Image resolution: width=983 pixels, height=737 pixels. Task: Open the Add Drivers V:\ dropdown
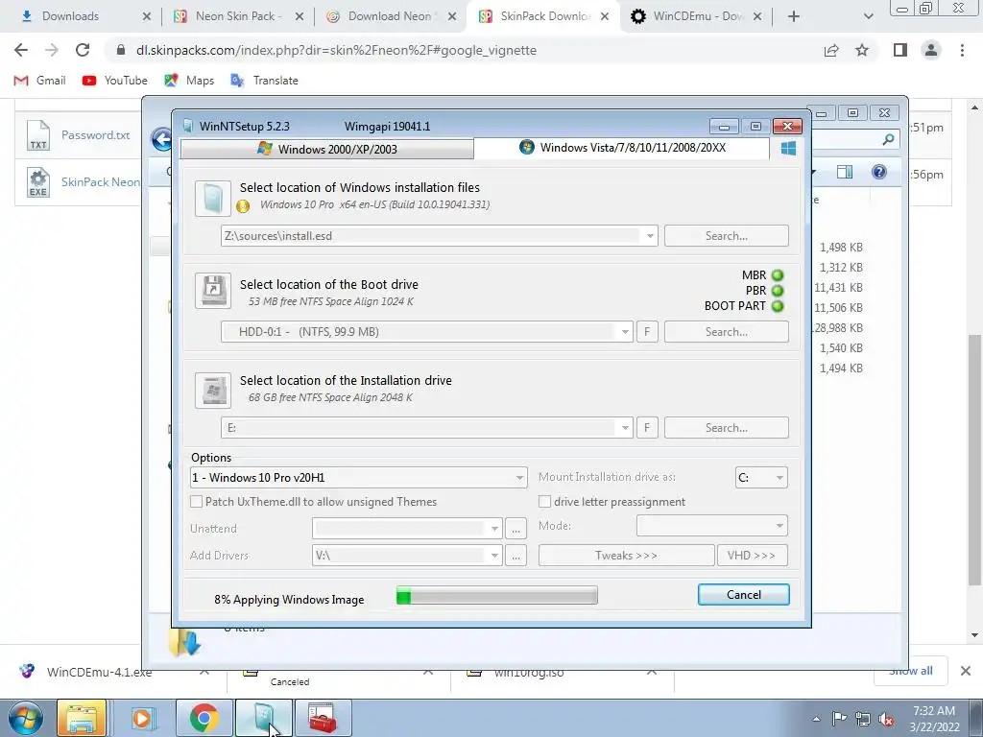tap(494, 556)
